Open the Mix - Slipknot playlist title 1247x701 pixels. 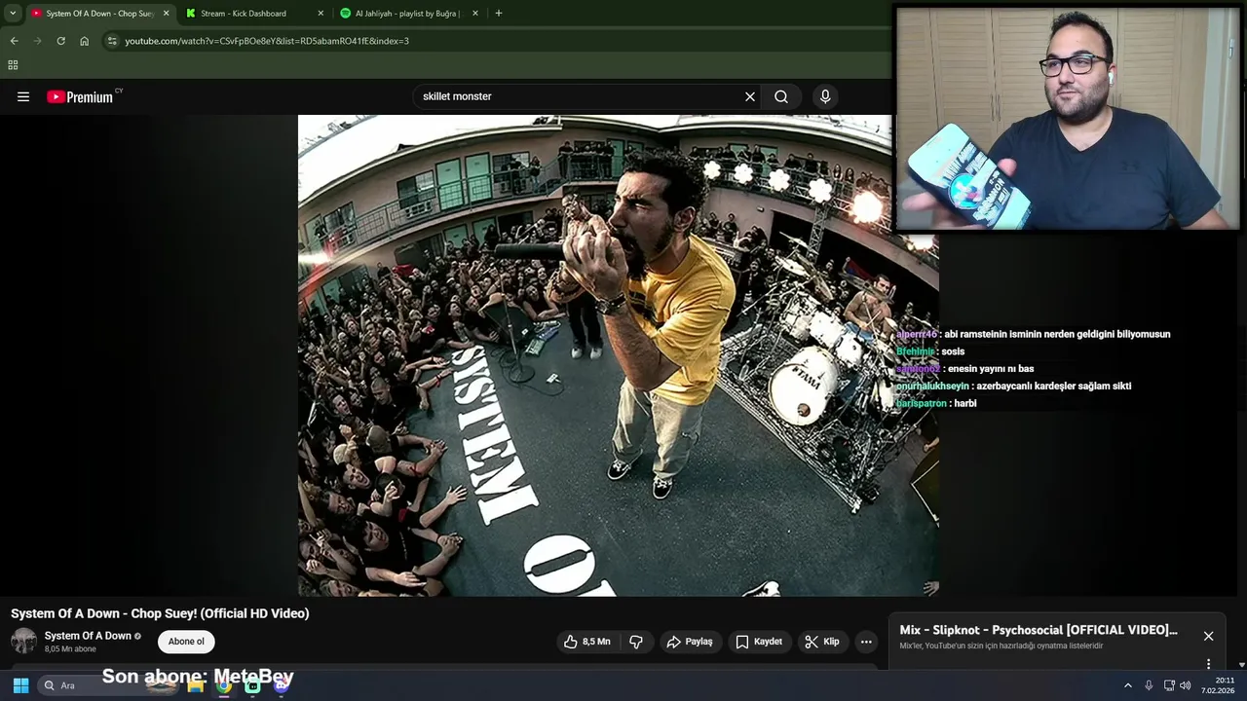point(1039,630)
